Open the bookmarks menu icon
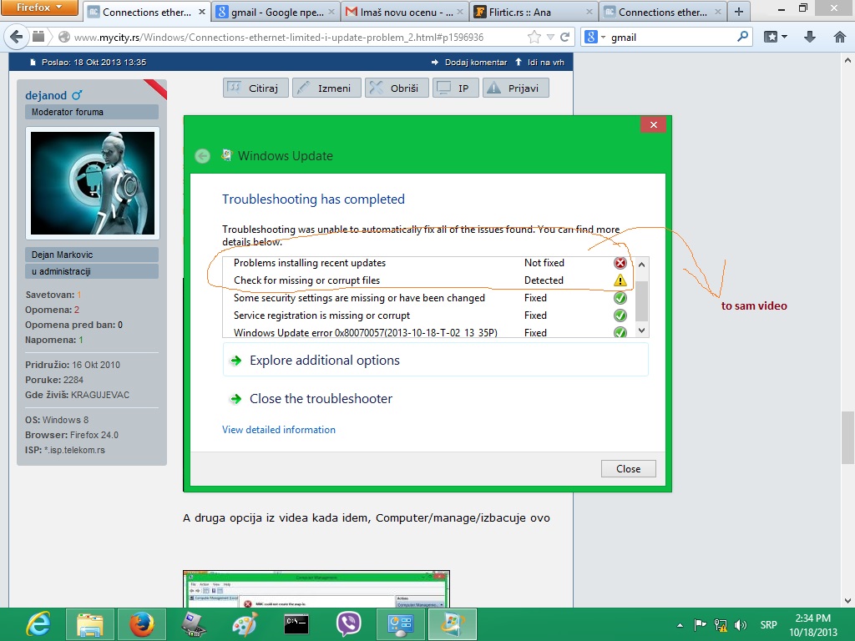 click(x=776, y=37)
